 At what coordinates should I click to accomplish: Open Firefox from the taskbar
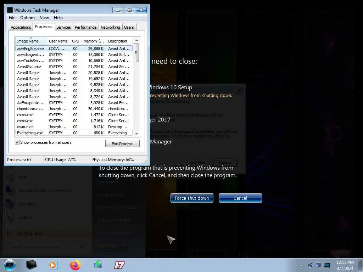click(76, 265)
